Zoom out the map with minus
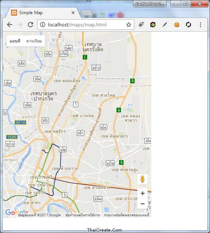Viewport: 210px width, 233px height. tap(142, 204)
